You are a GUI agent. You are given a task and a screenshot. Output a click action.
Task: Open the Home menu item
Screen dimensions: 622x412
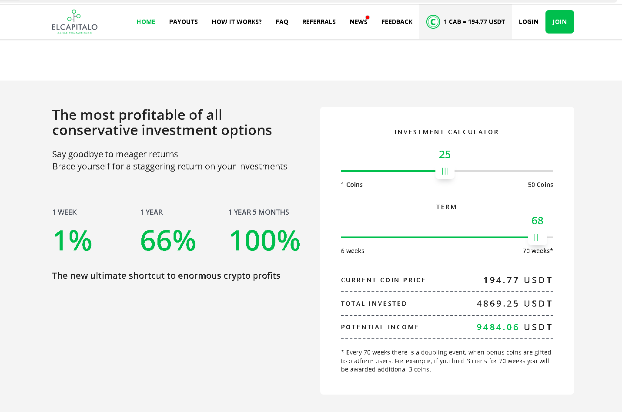(x=146, y=22)
